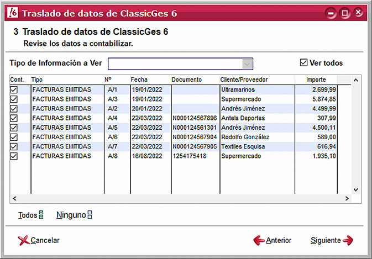
Task: Click the horizontal scrollbar left arrow
Action: (x=14, y=198)
